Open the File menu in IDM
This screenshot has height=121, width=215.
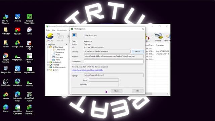pyautogui.click(x=54, y=30)
